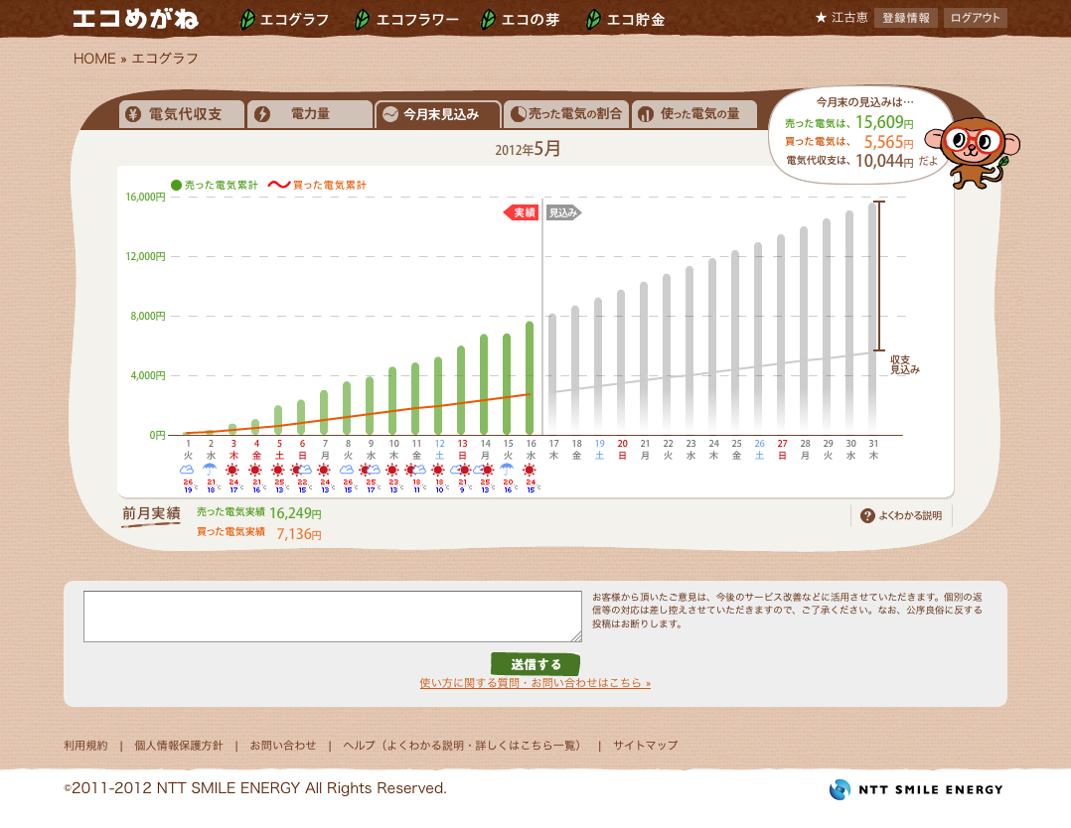The image size is (1071, 828).
Task: Click the pie chart icon on 売った電気の割合 tab
Action: pos(518,115)
